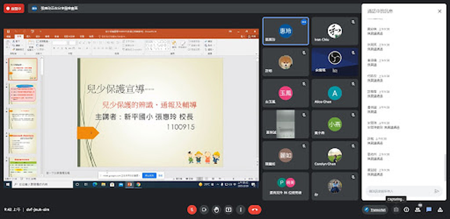Click the Windows taskbar search box
Image resolution: width=450 pixels, height=219 pixels.
tap(42, 185)
